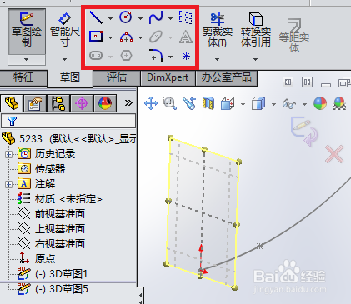Select the Circle sketch tool
This screenshot has width=351, height=304.
[126, 17]
